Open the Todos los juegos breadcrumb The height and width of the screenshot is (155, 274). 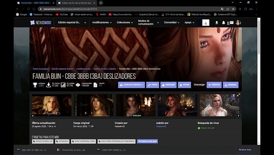pyautogui.click(x=40, y=69)
